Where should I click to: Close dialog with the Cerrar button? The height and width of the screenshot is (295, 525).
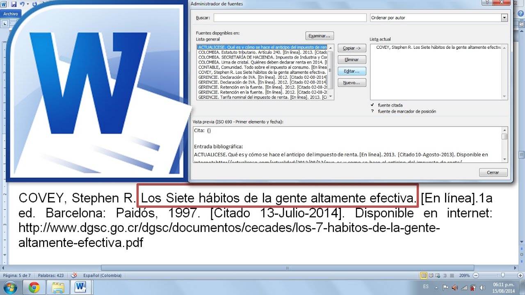click(x=493, y=172)
